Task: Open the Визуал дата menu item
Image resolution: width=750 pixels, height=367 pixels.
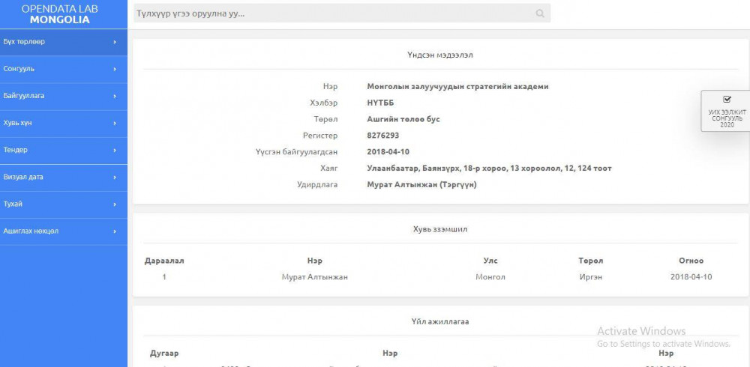Action: (x=64, y=178)
